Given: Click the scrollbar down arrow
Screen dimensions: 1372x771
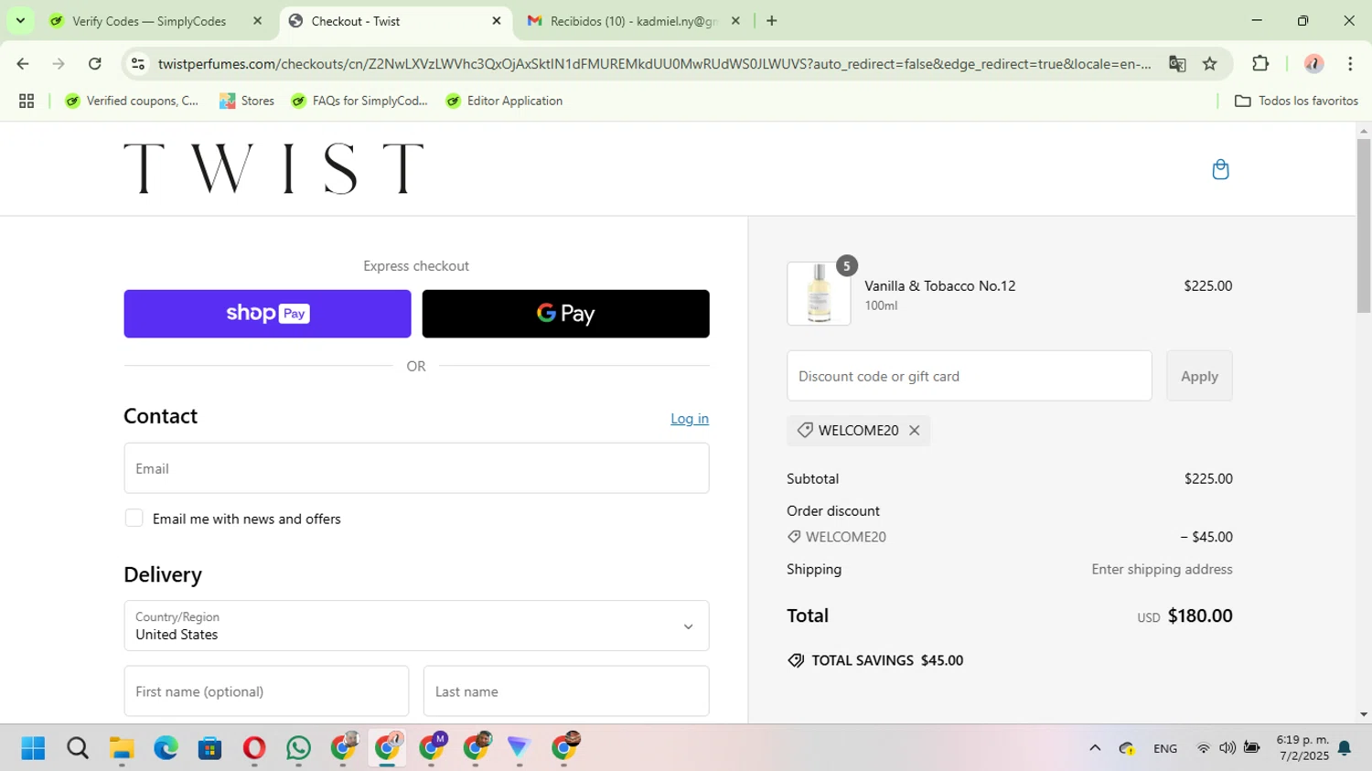Looking at the screenshot, I should (1364, 715).
